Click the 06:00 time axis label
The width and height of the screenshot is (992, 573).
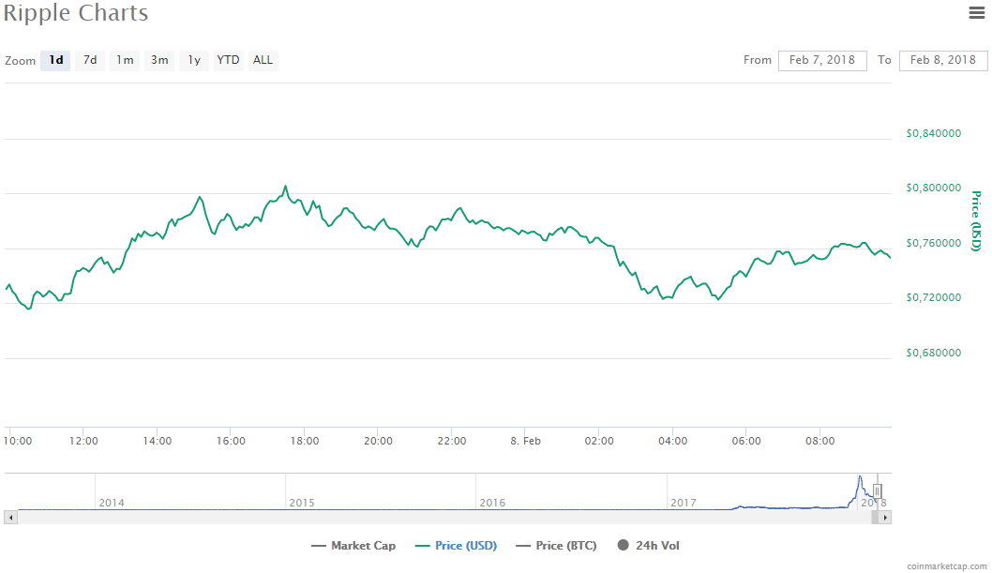point(746,441)
